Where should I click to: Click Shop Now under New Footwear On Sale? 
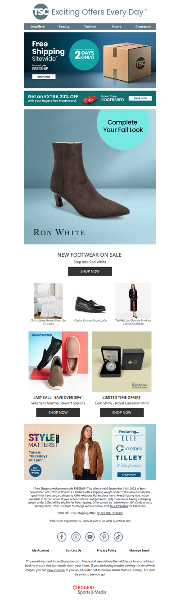(90, 271)
